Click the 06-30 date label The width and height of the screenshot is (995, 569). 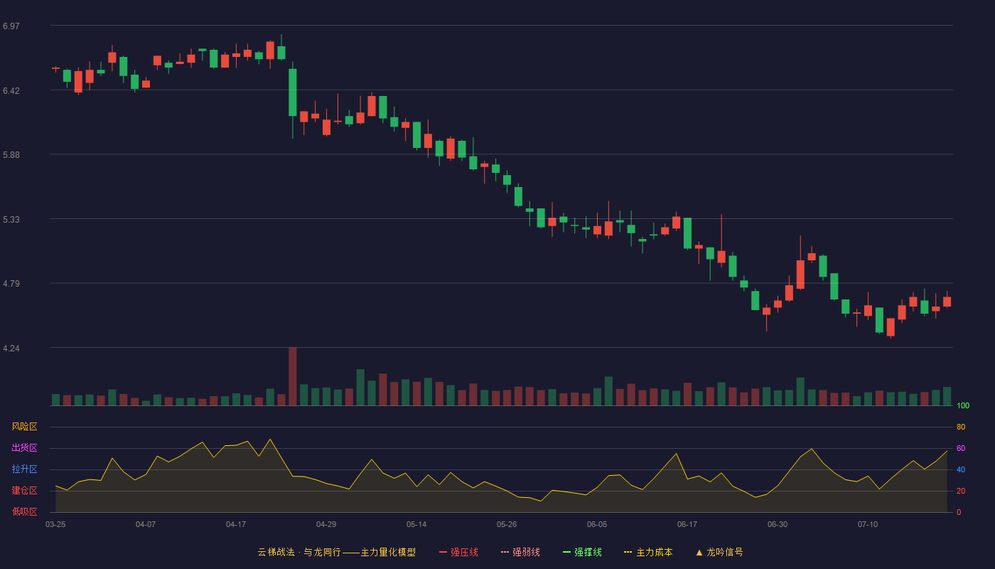[778, 524]
